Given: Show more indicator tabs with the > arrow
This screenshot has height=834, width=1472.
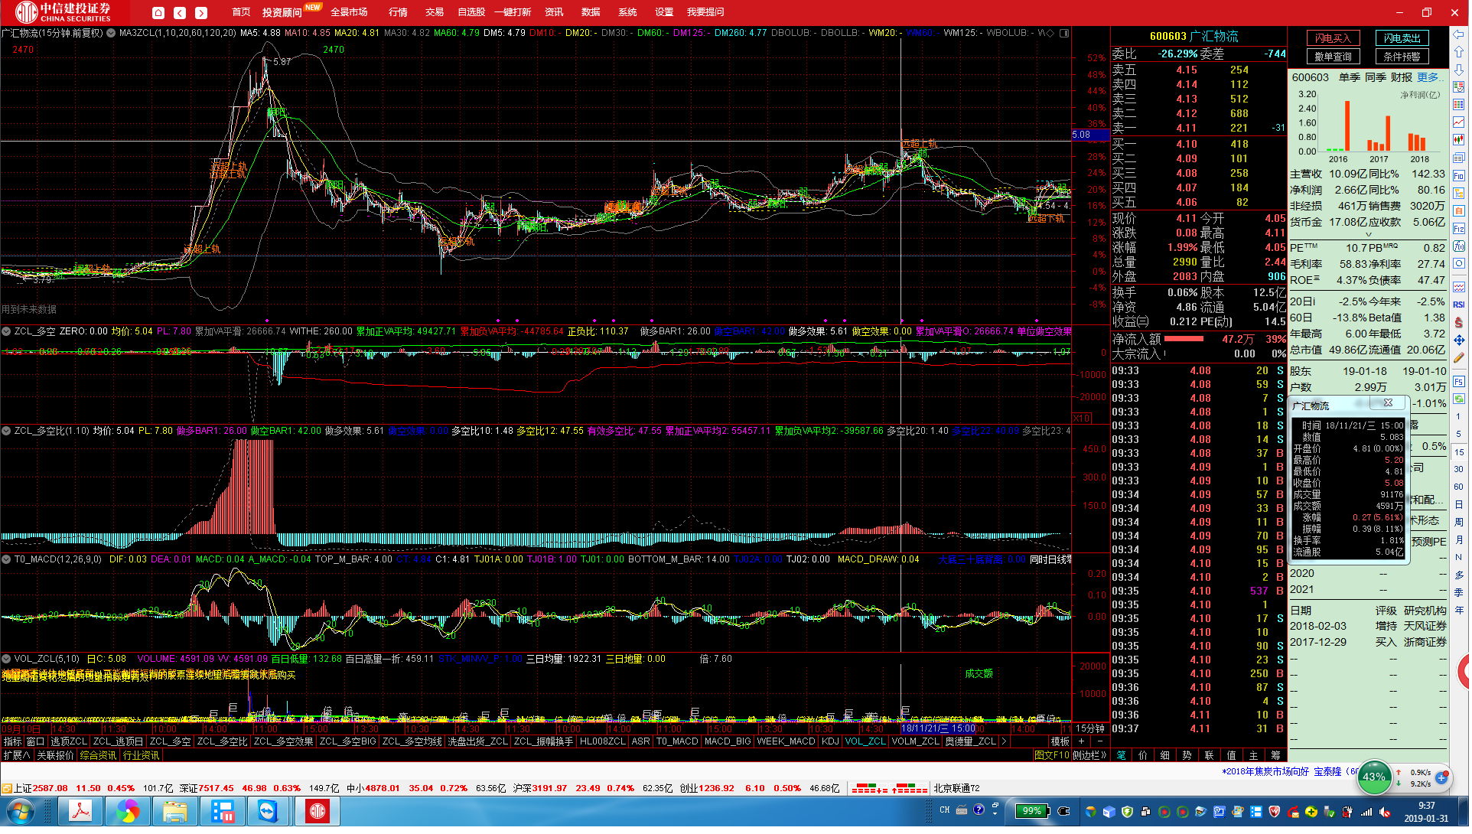Looking at the screenshot, I should pyautogui.click(x=1004, y=741).
